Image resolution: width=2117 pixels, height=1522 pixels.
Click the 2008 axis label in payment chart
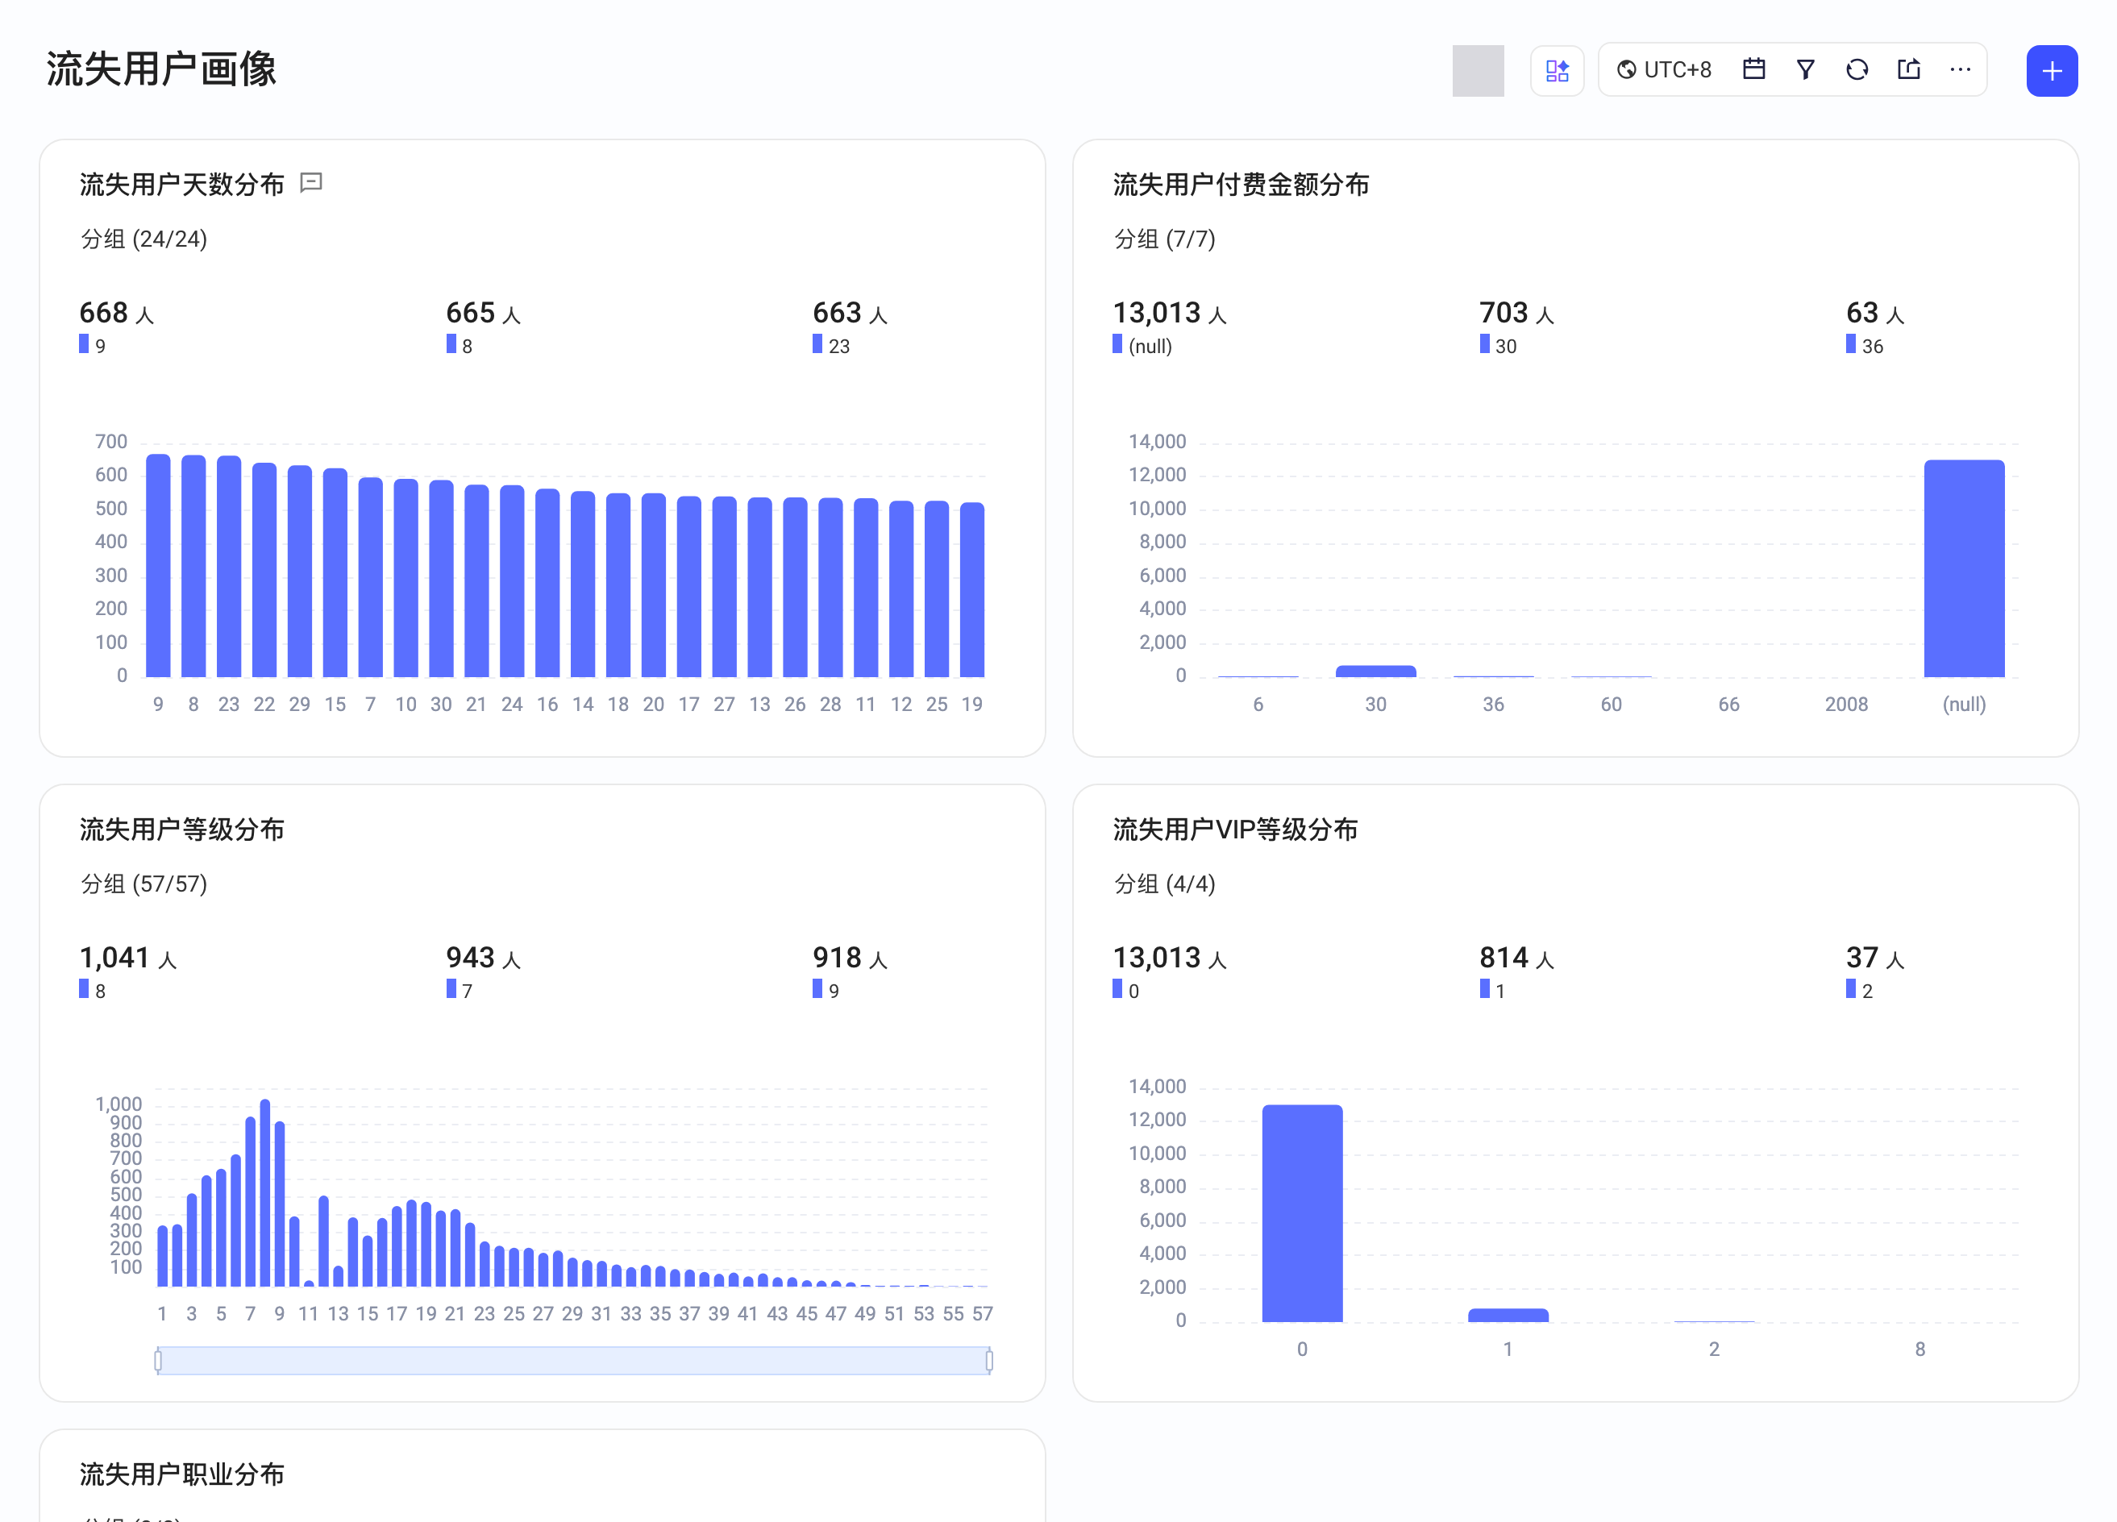pos(1845,704)
